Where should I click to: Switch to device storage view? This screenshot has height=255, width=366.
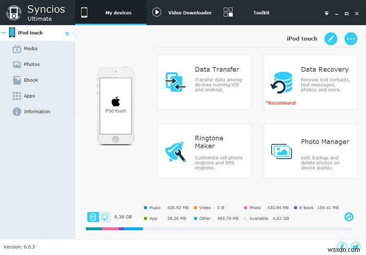[x=93, y=217]
